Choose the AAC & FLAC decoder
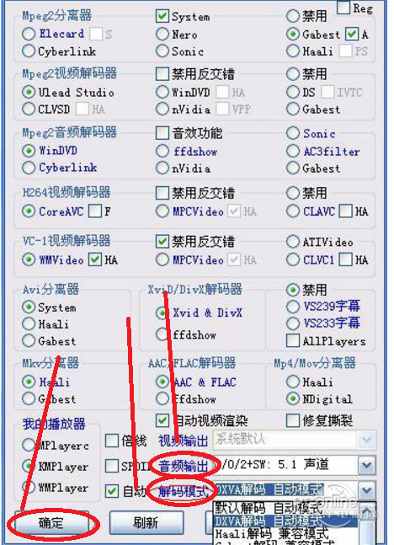 click(162, 382)
